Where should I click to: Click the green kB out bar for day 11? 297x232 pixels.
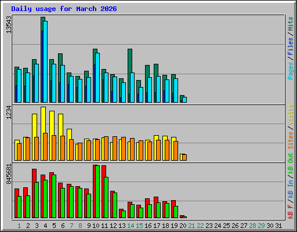tap(106, 197)
